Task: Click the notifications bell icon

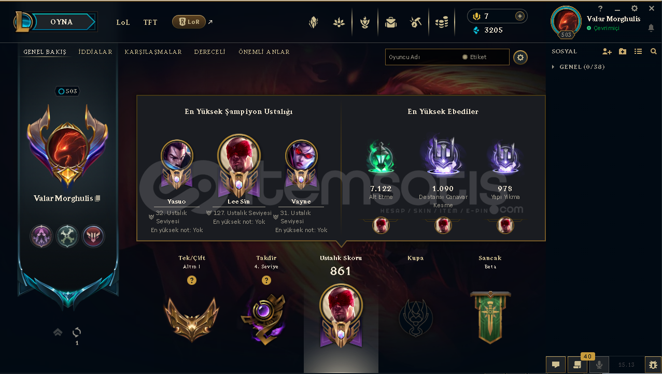Action: point(651,28)
